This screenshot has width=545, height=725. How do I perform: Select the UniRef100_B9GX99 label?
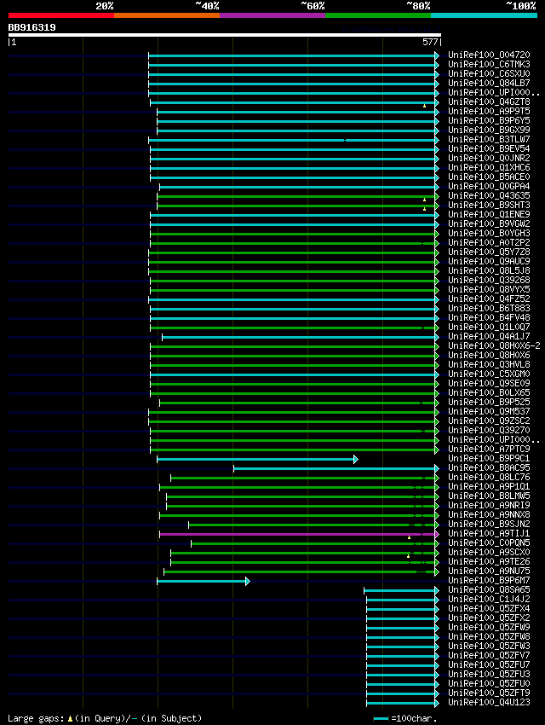pyautogui.click(x=489, y=130)
